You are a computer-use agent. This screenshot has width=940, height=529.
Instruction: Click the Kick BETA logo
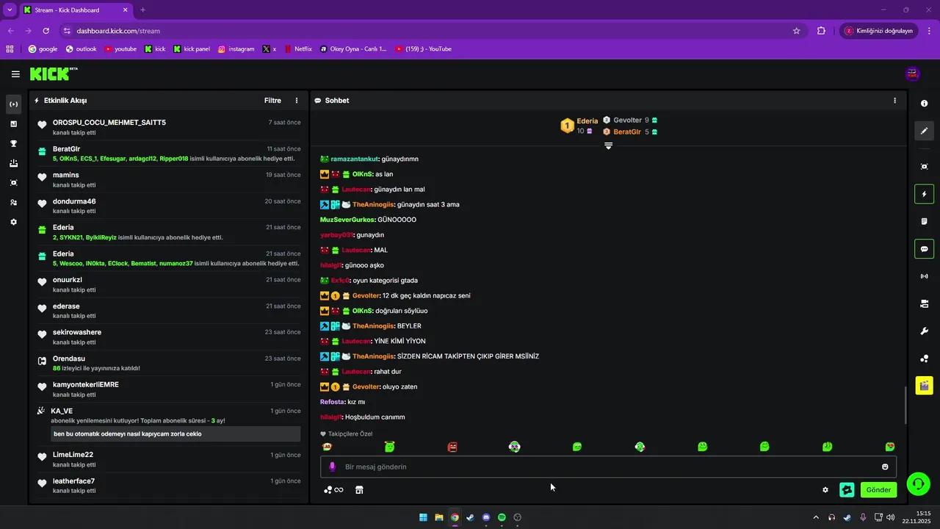coord(54,73)
